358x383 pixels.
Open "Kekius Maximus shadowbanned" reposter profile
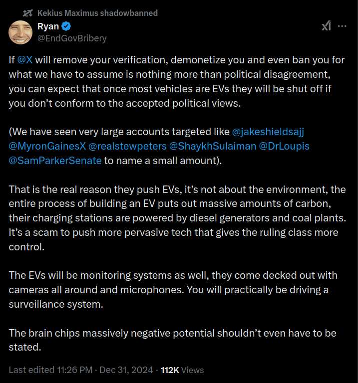click(x=97, y=13)
